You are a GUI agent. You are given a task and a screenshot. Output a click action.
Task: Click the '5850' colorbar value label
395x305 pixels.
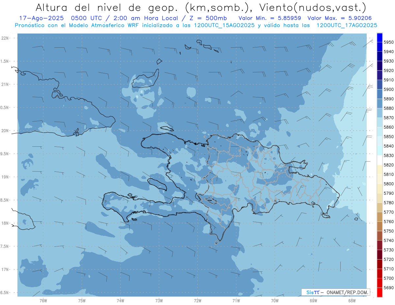tap(388, 137)
